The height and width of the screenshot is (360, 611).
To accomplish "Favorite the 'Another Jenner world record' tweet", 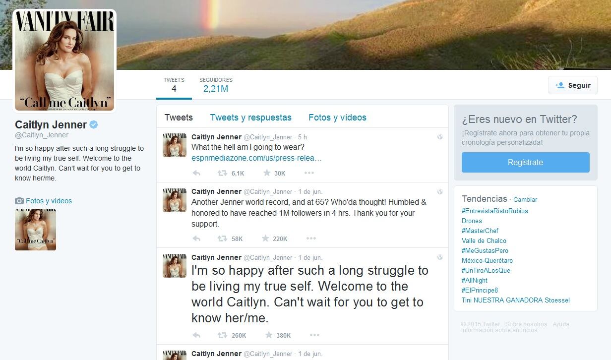I will point(267,239).
